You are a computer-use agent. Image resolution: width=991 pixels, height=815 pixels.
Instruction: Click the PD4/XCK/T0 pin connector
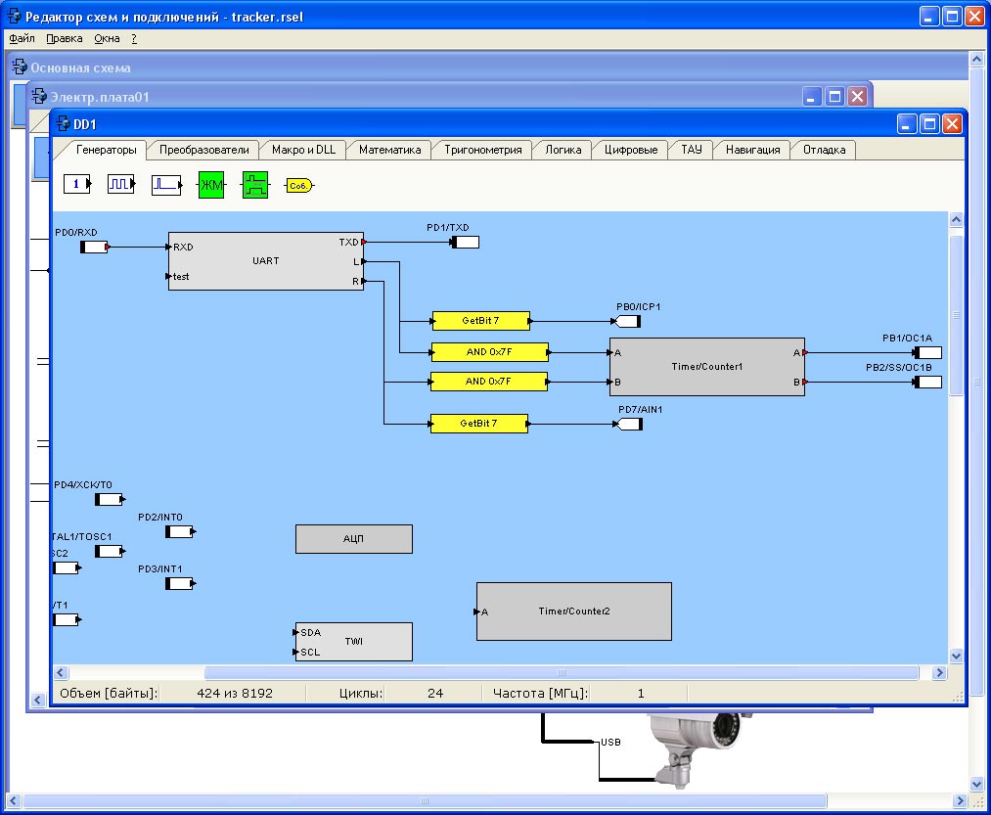110,500
